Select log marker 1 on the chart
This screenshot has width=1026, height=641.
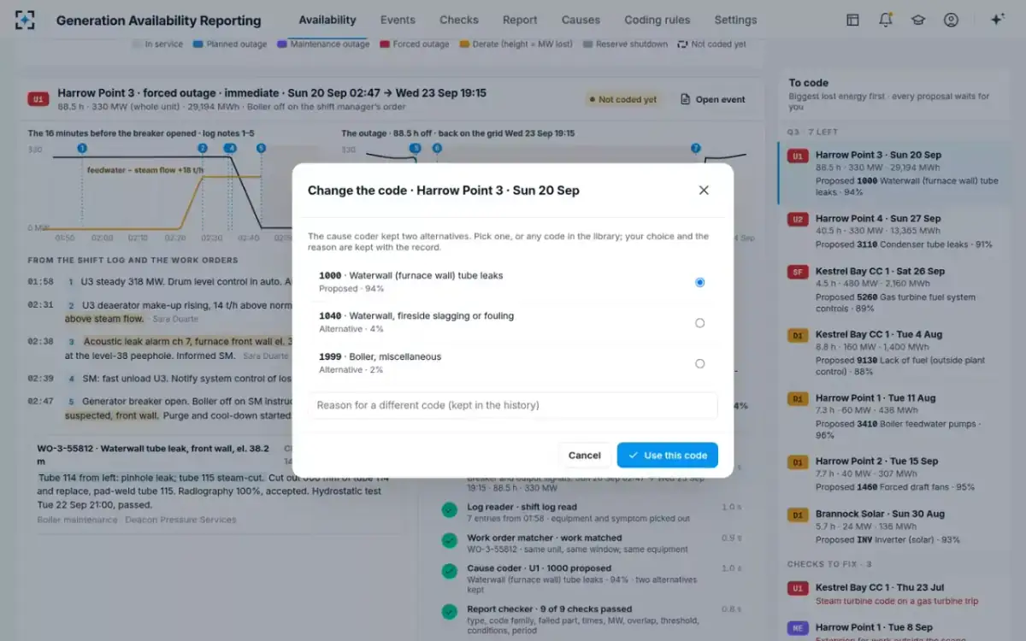(x=82, y=148)
